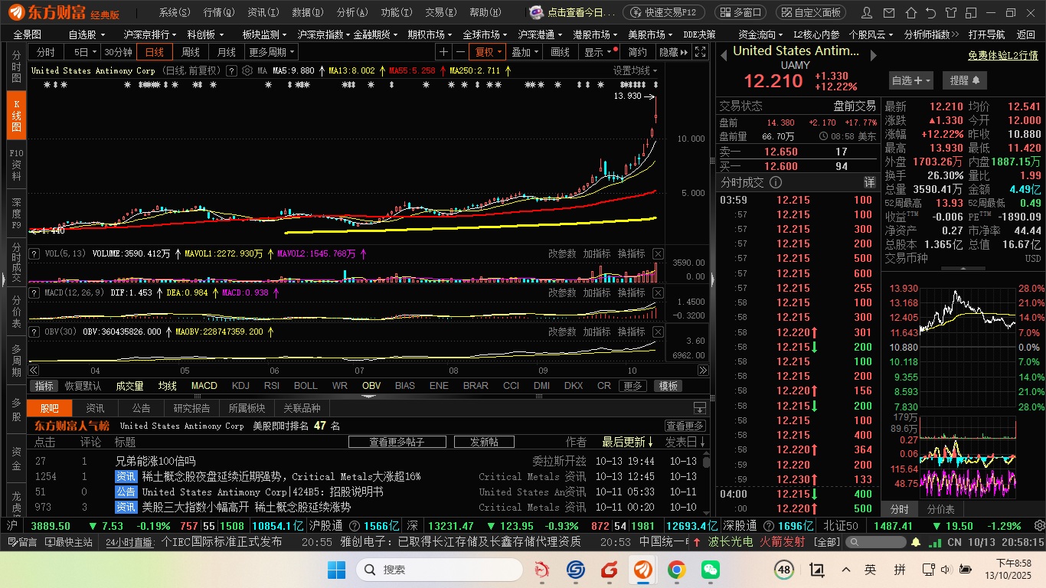
Task: Open the 显示 display dropdown
Action: pos(598,52)
